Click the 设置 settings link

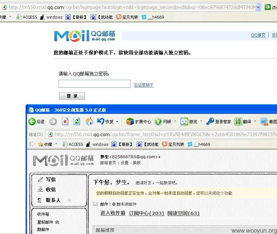point(124,163)
